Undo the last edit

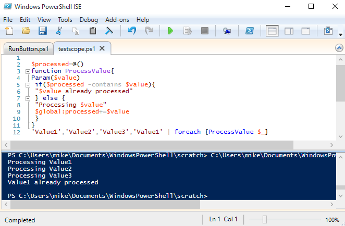click(x=132, y=31)
